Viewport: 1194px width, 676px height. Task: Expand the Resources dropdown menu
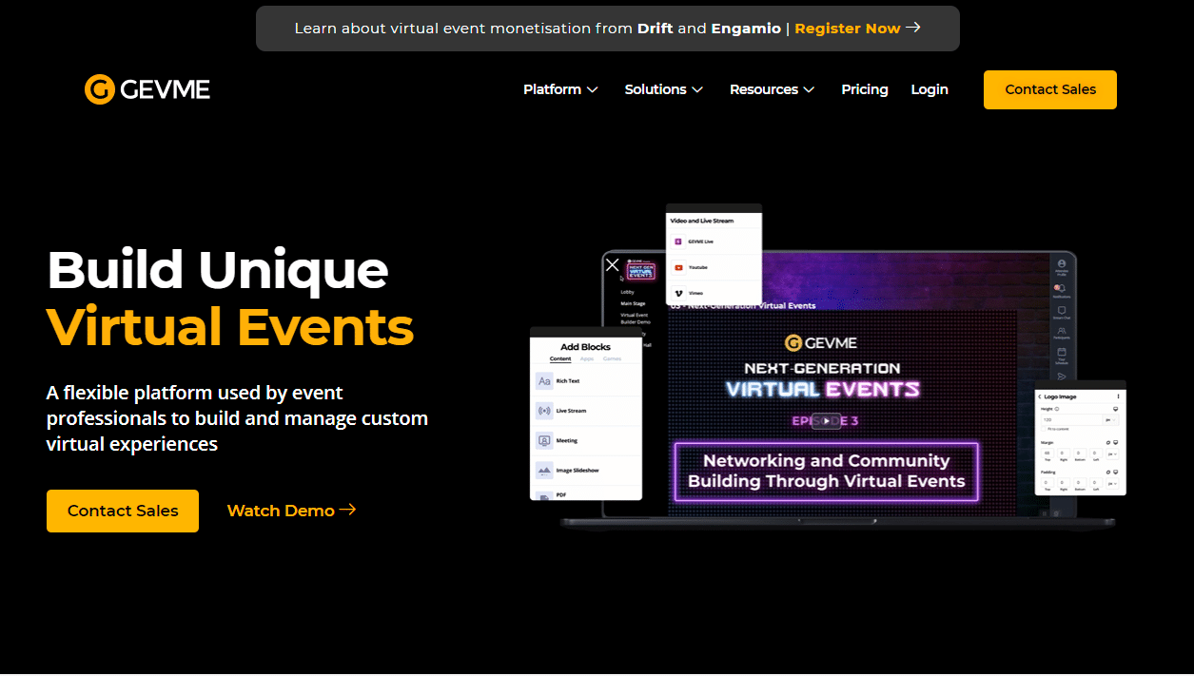pyautogui.click(x=772, y=89)
